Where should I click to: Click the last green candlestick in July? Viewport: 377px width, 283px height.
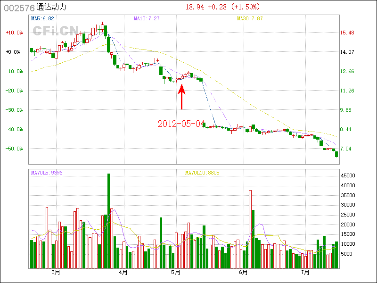pos(336,154)
